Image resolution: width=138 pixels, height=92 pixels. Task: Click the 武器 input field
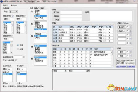pos(71,20)
